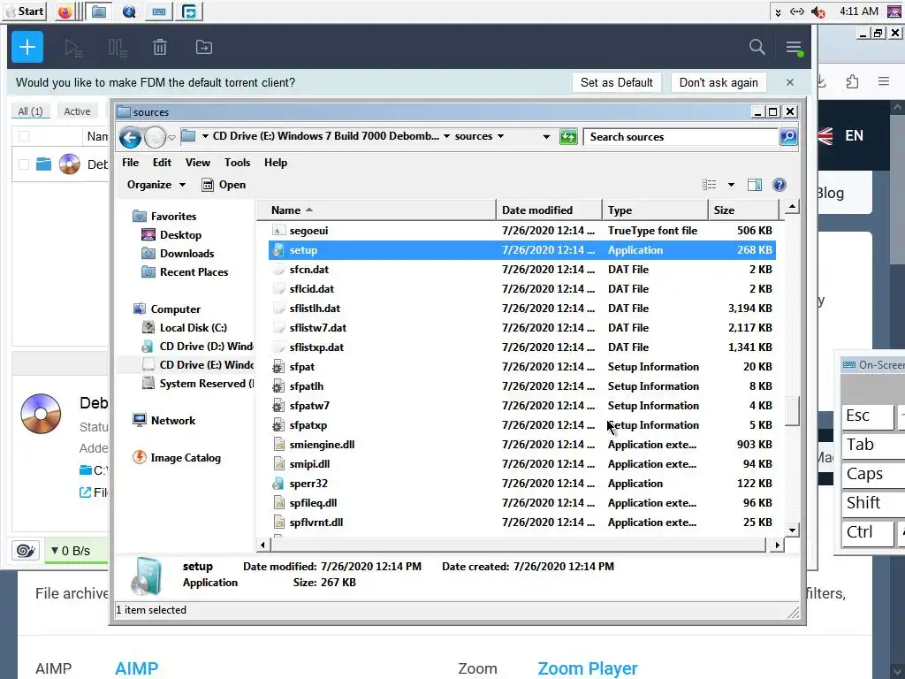Image resolution: width=905 pixels, height=679 pixels.
Task: Select Downloads under Favorites
Action: click(x=178, y=254)
